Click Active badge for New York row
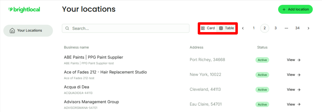Image resolution: width=322 pixels, height=112 pixels. (x=262, y=75)
